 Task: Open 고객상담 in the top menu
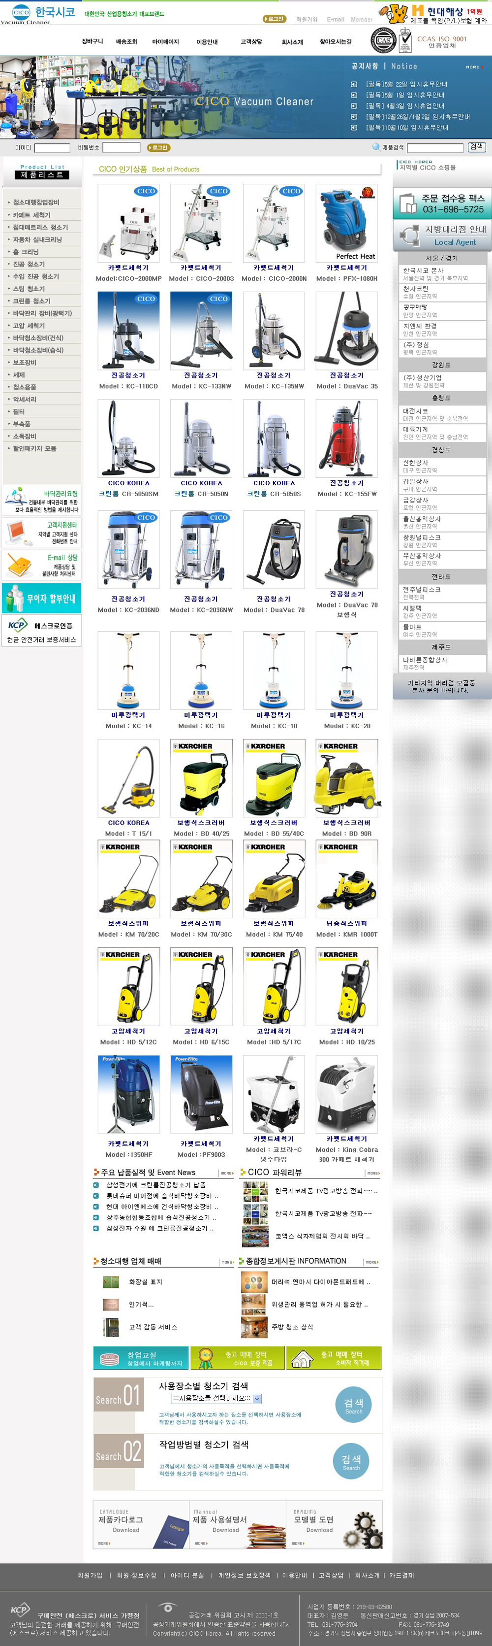point(251,41)
